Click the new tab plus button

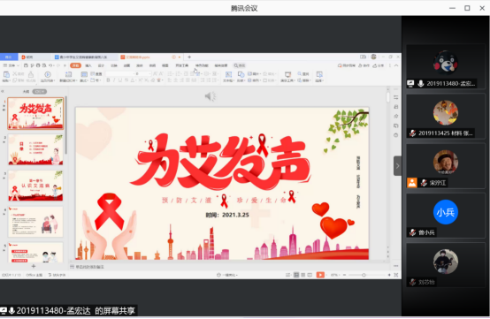point(189,57)
